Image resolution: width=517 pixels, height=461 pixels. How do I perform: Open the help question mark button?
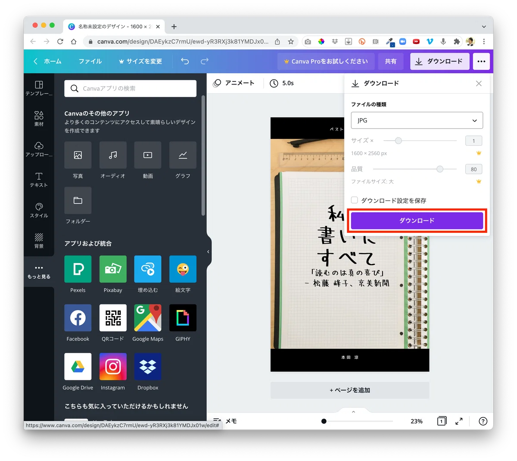tap(483, 421)
